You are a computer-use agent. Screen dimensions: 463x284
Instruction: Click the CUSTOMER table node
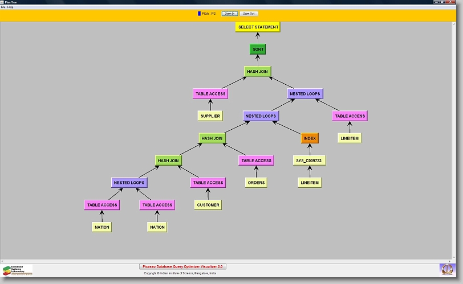tap(208, 205)
